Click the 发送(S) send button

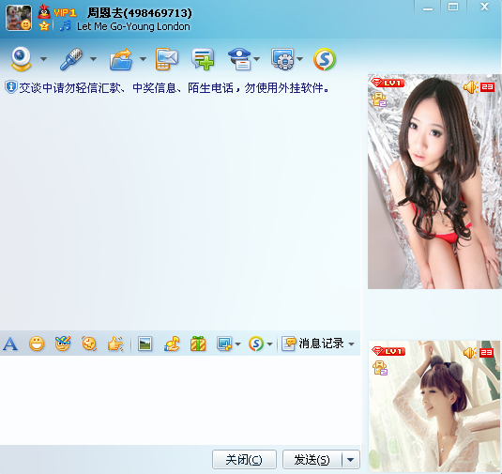[x=312, y=460]
